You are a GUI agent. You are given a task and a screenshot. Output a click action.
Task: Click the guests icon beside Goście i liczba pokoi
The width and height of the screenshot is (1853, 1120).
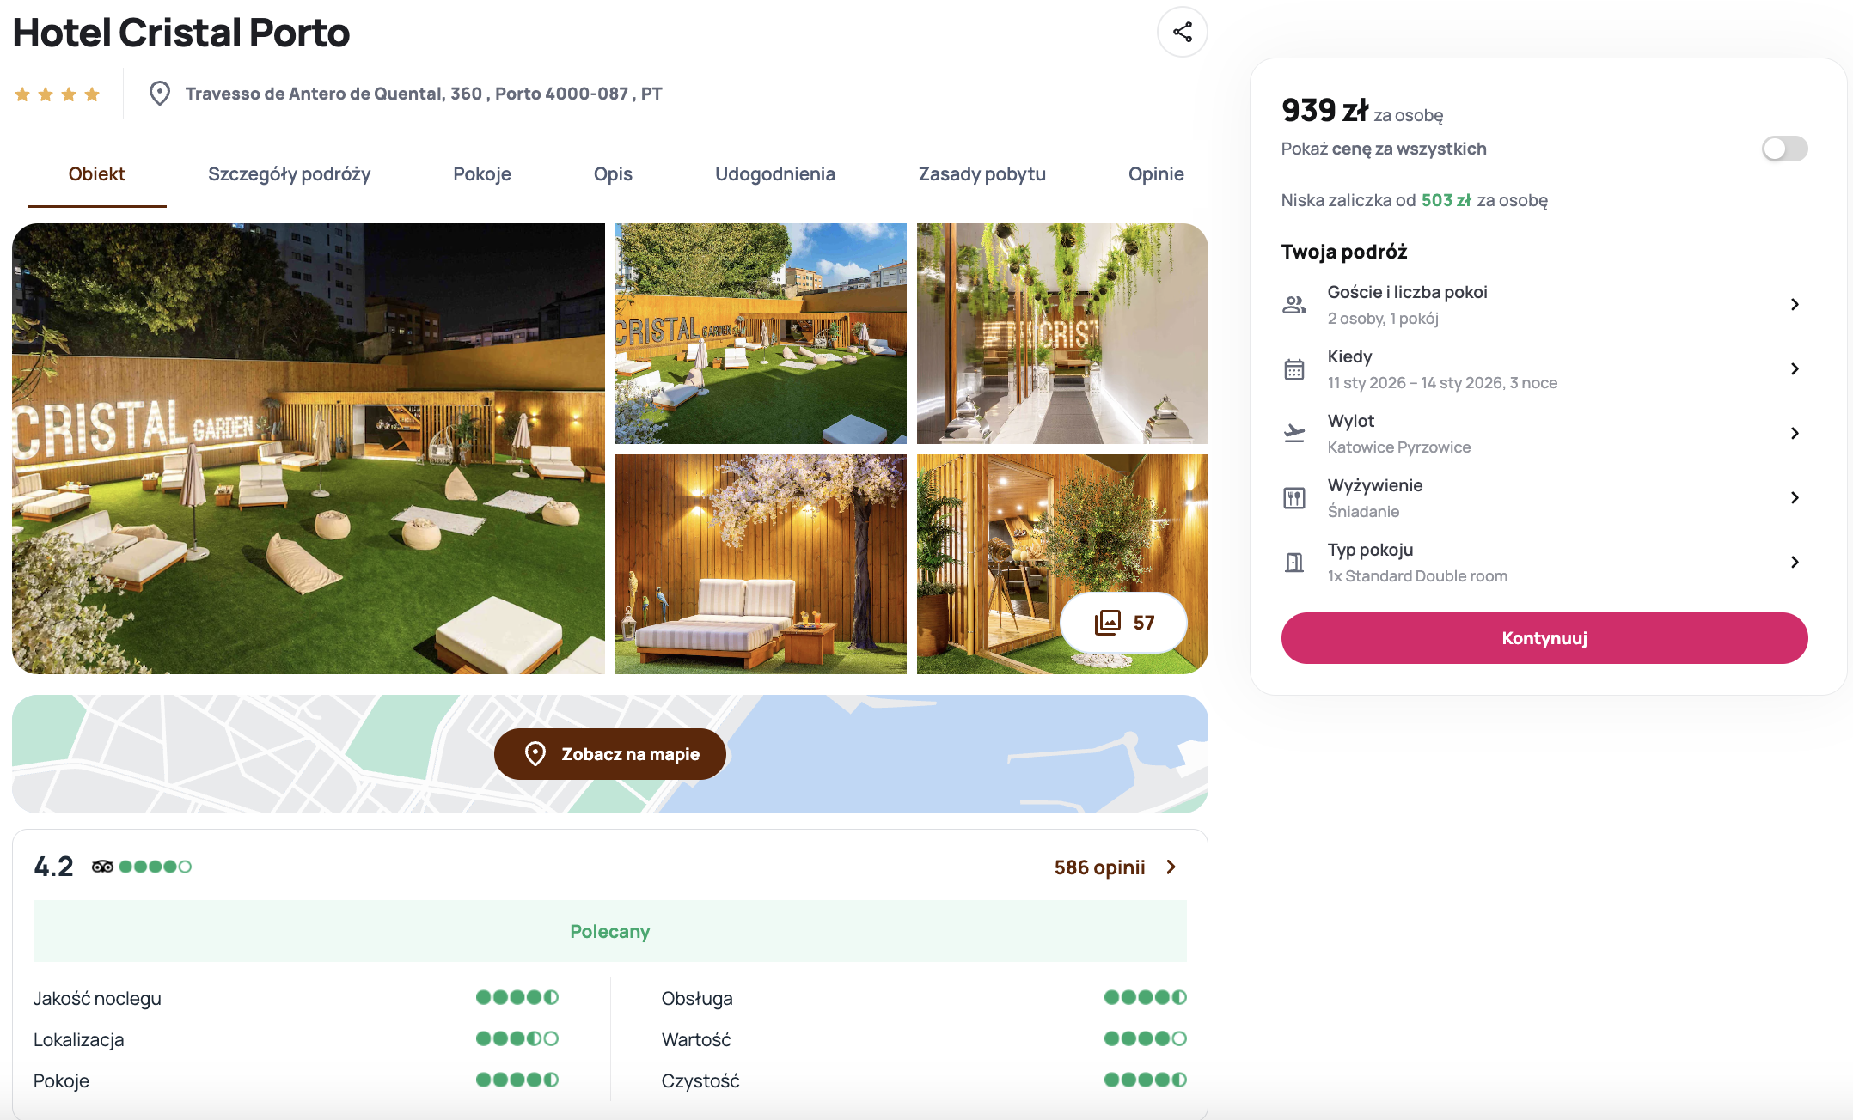(1294, 305)
